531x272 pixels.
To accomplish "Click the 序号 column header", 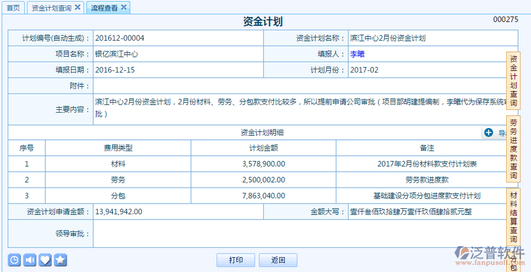I will [x=27, y=148].
